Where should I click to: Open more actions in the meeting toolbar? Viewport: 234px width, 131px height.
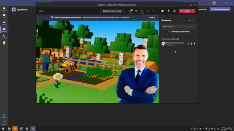(x=154, y=11)
